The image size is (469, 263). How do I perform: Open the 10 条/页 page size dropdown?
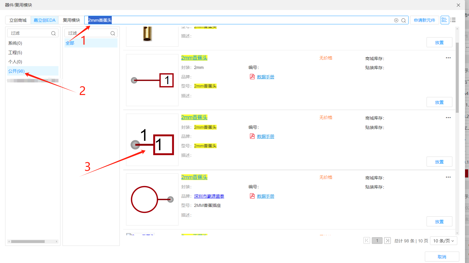pyautogui.click(x=444, y=241)
